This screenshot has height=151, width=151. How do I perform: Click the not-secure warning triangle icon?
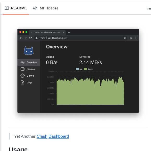pos(37,38)
